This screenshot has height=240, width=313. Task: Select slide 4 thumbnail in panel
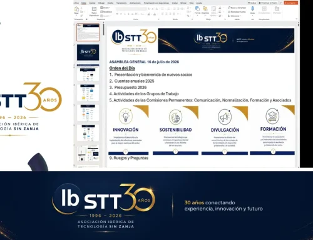pyautogui.click(x=88, y=93)
